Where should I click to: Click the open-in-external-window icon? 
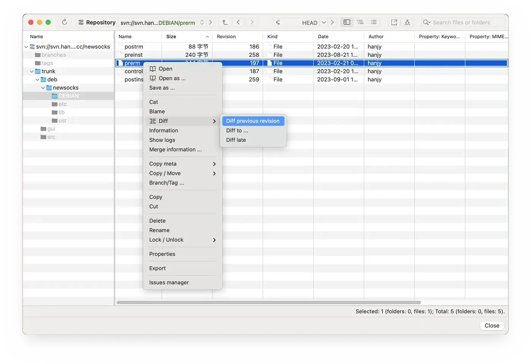point(394,22)
